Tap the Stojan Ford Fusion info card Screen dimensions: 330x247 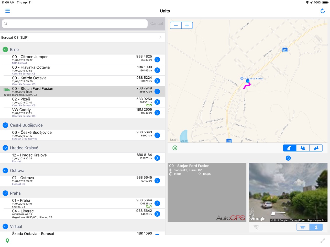(x=207, y=192)
